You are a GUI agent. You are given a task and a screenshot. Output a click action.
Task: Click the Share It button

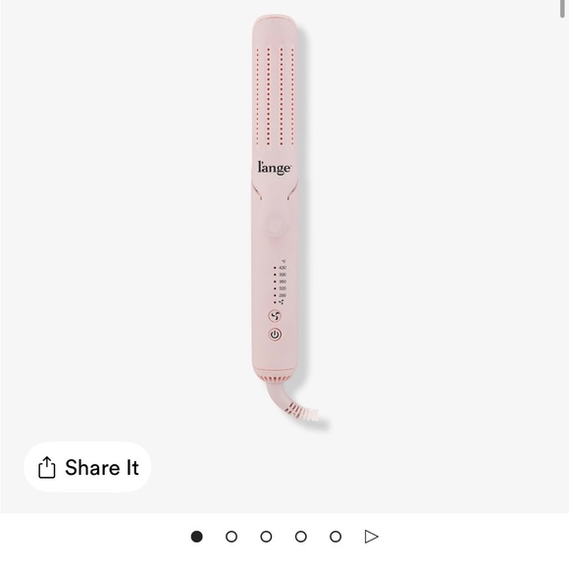(x=87, y=467)
